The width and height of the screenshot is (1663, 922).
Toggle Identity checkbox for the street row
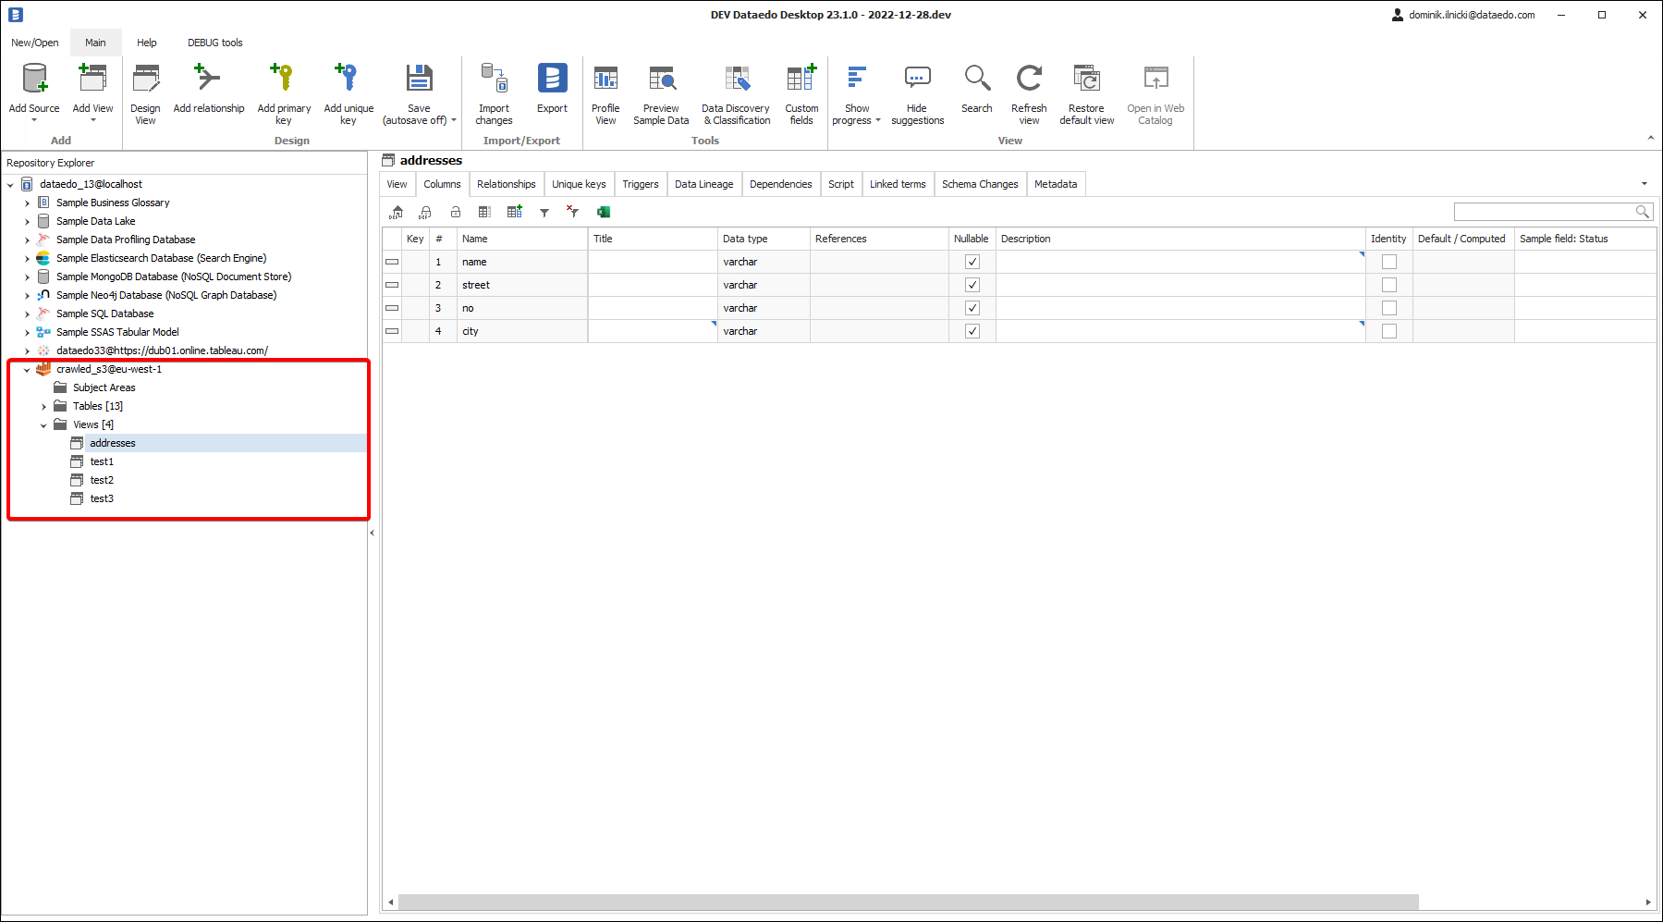pos(1388,285)
